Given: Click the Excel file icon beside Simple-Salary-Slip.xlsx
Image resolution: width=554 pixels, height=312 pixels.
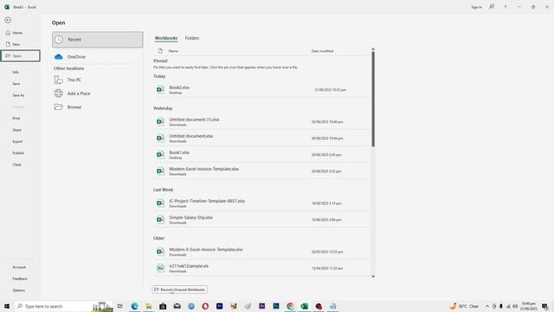Looking at the screenshot, I should click(x=160, y=219).
